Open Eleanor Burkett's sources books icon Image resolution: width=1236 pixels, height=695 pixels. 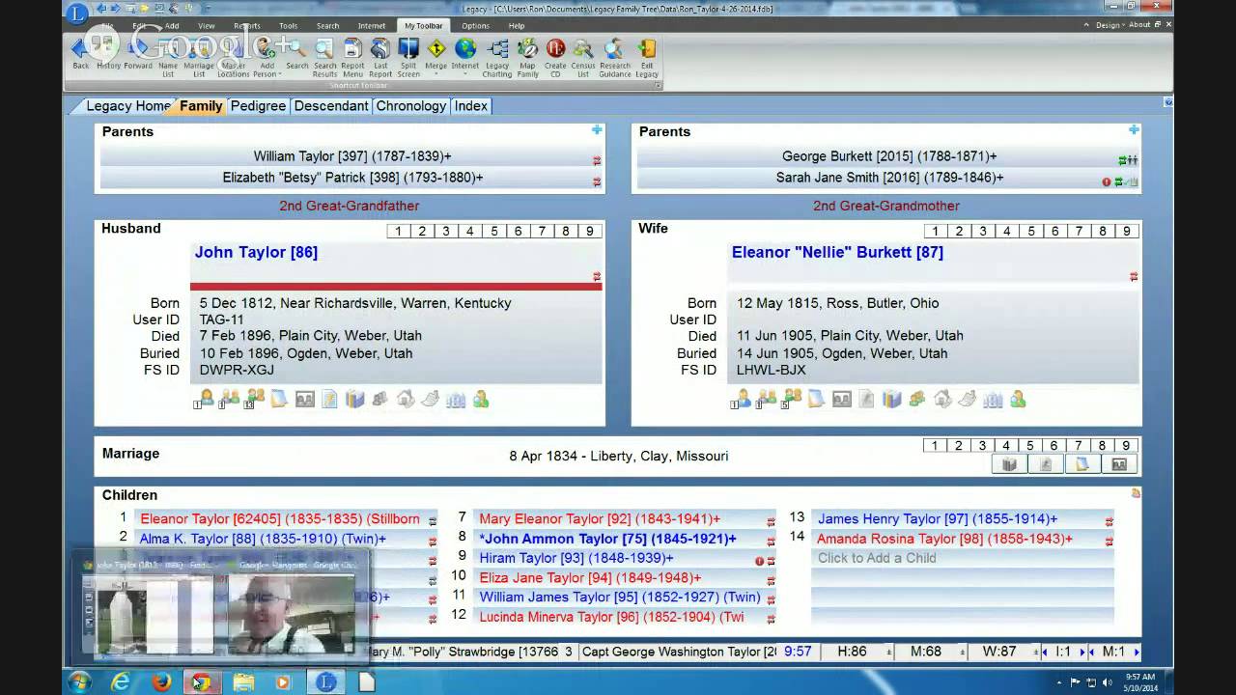(x=892, y=399)
